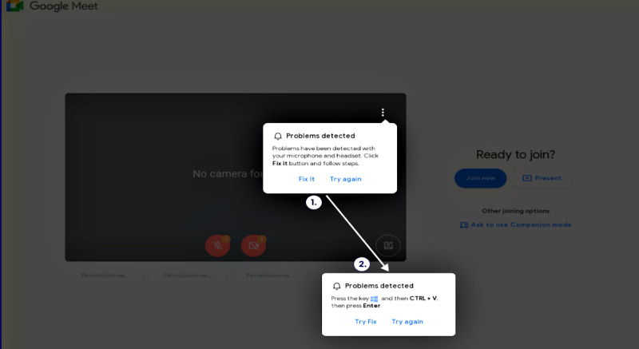Click the bell icon in lower popup
This screenshot has width=639, height=349.
[x=336, y=286]
